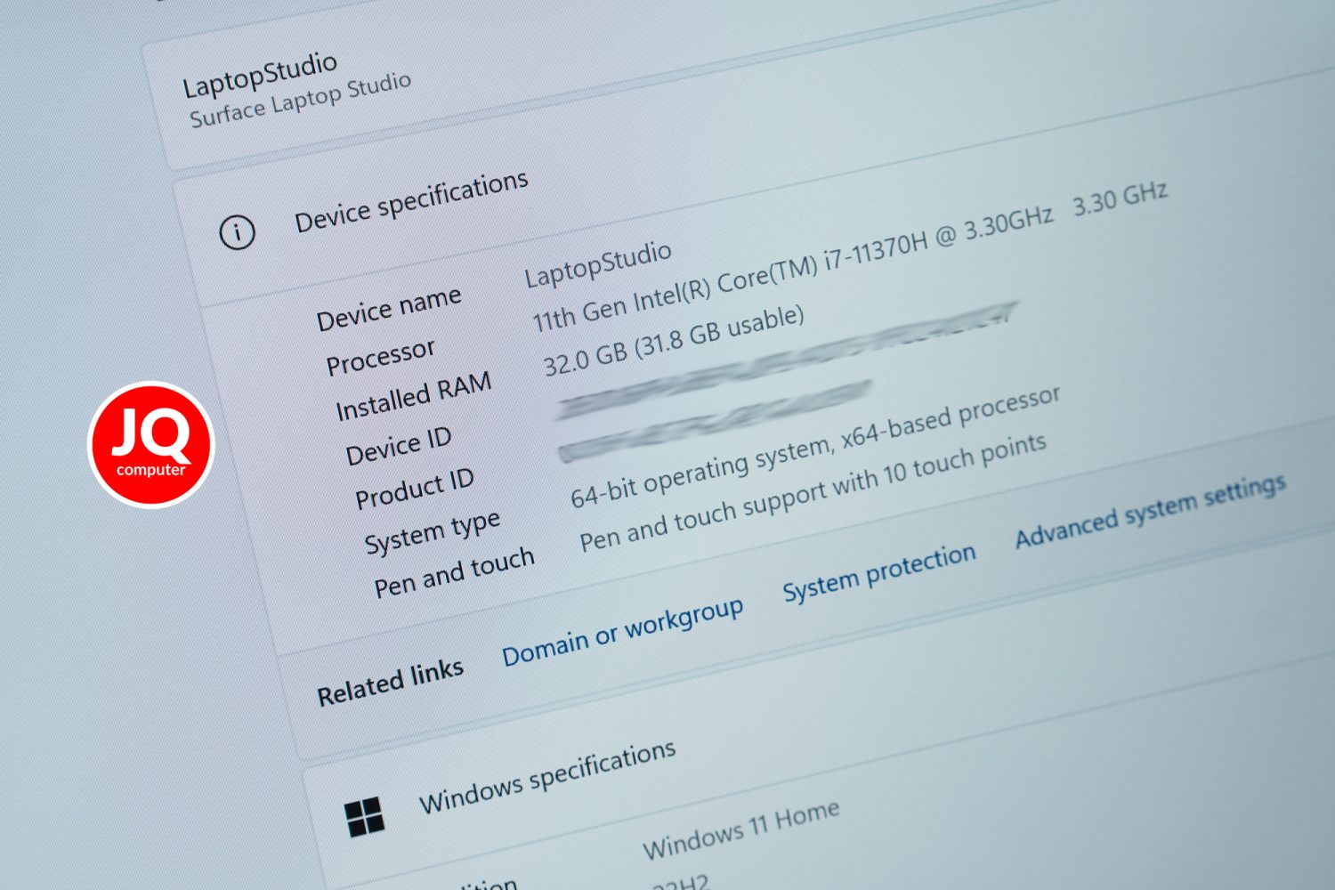
Task: Open Advanced system settings link
Action: pos(1151,511)
